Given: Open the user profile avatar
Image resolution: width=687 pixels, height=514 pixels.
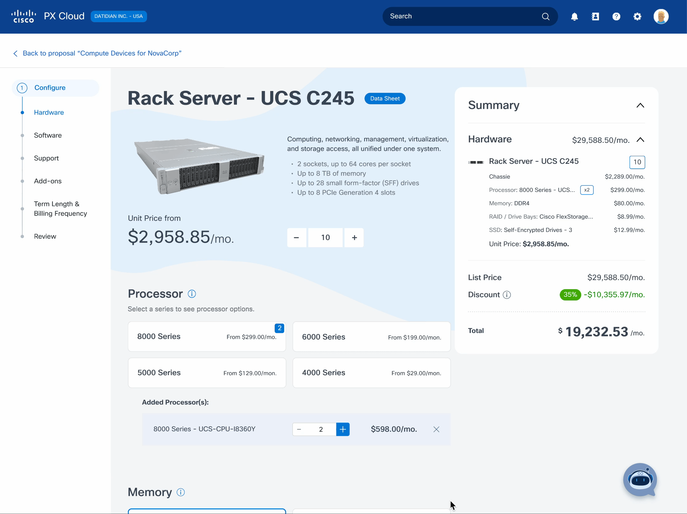Looking at the screenshot, I should point(661,16).
